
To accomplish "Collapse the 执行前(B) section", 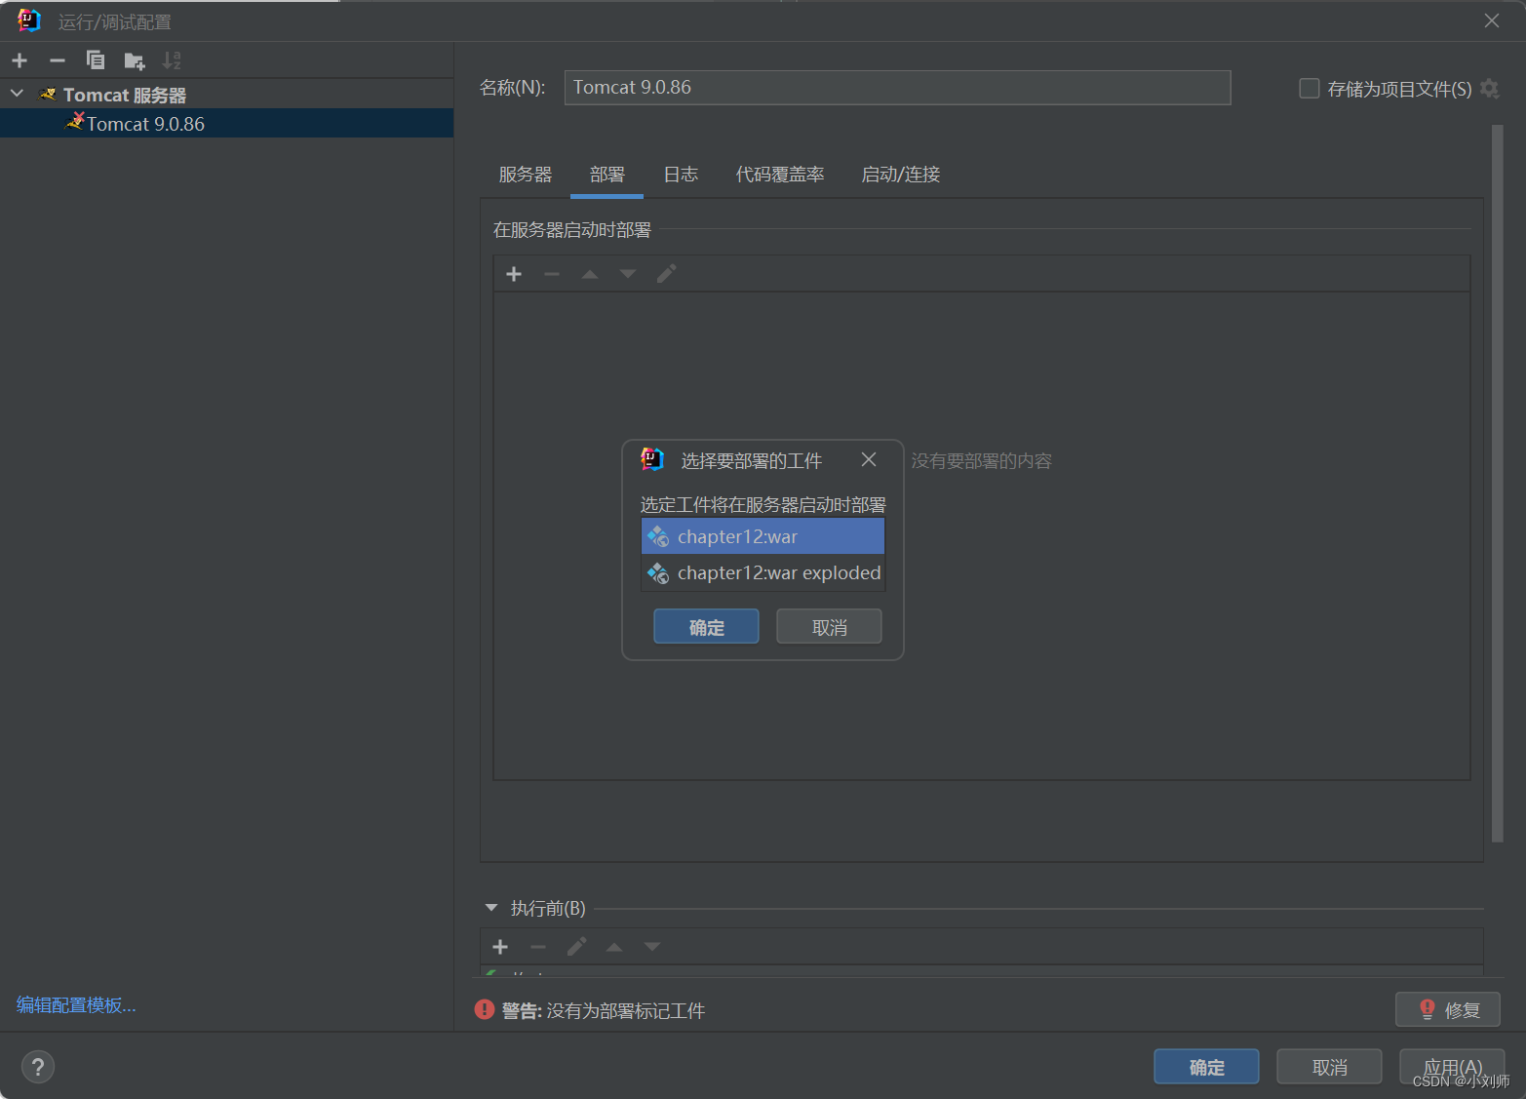I will 491,908.
